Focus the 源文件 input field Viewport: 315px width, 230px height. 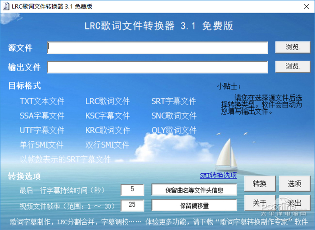click(157, 48)
